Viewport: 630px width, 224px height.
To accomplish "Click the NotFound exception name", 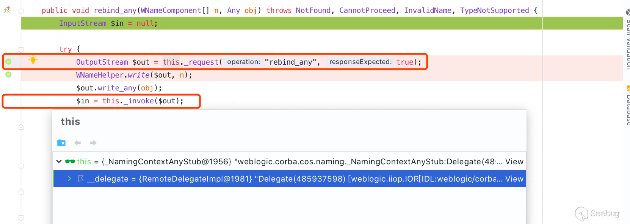I will (x=313, y=11).
